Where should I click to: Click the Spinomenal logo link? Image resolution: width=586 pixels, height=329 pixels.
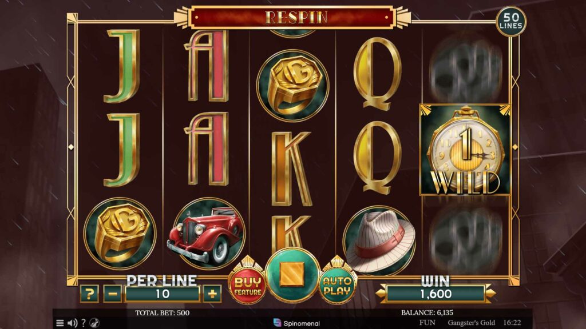pos(296,323)
